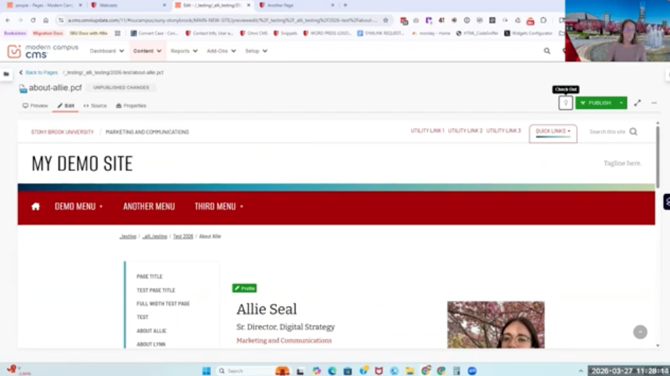Open the Dashboard dropdown menu
Viewport: 670px width, 376px height.
coord(107,51)
